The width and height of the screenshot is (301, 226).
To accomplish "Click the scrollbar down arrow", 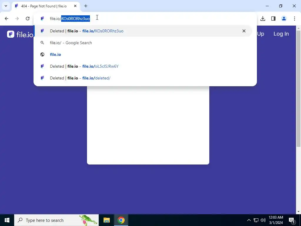I will coord(298,212).
